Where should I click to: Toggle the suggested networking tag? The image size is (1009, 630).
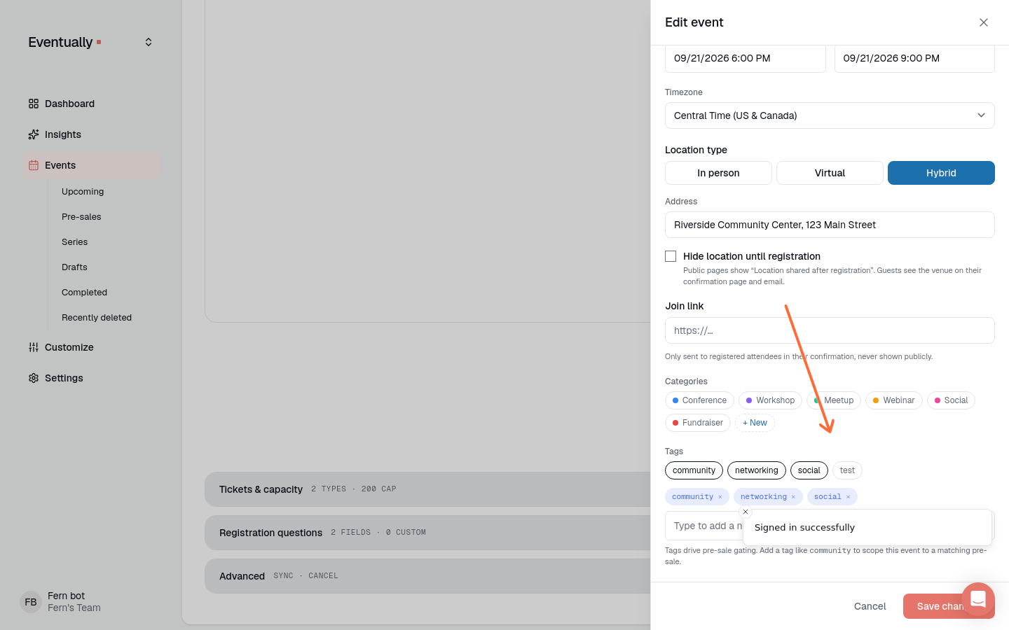756,470
